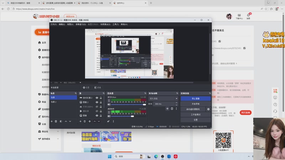
Task: Hide the 游戏采集 2 source via eye icon
Action: coord(97,98)
